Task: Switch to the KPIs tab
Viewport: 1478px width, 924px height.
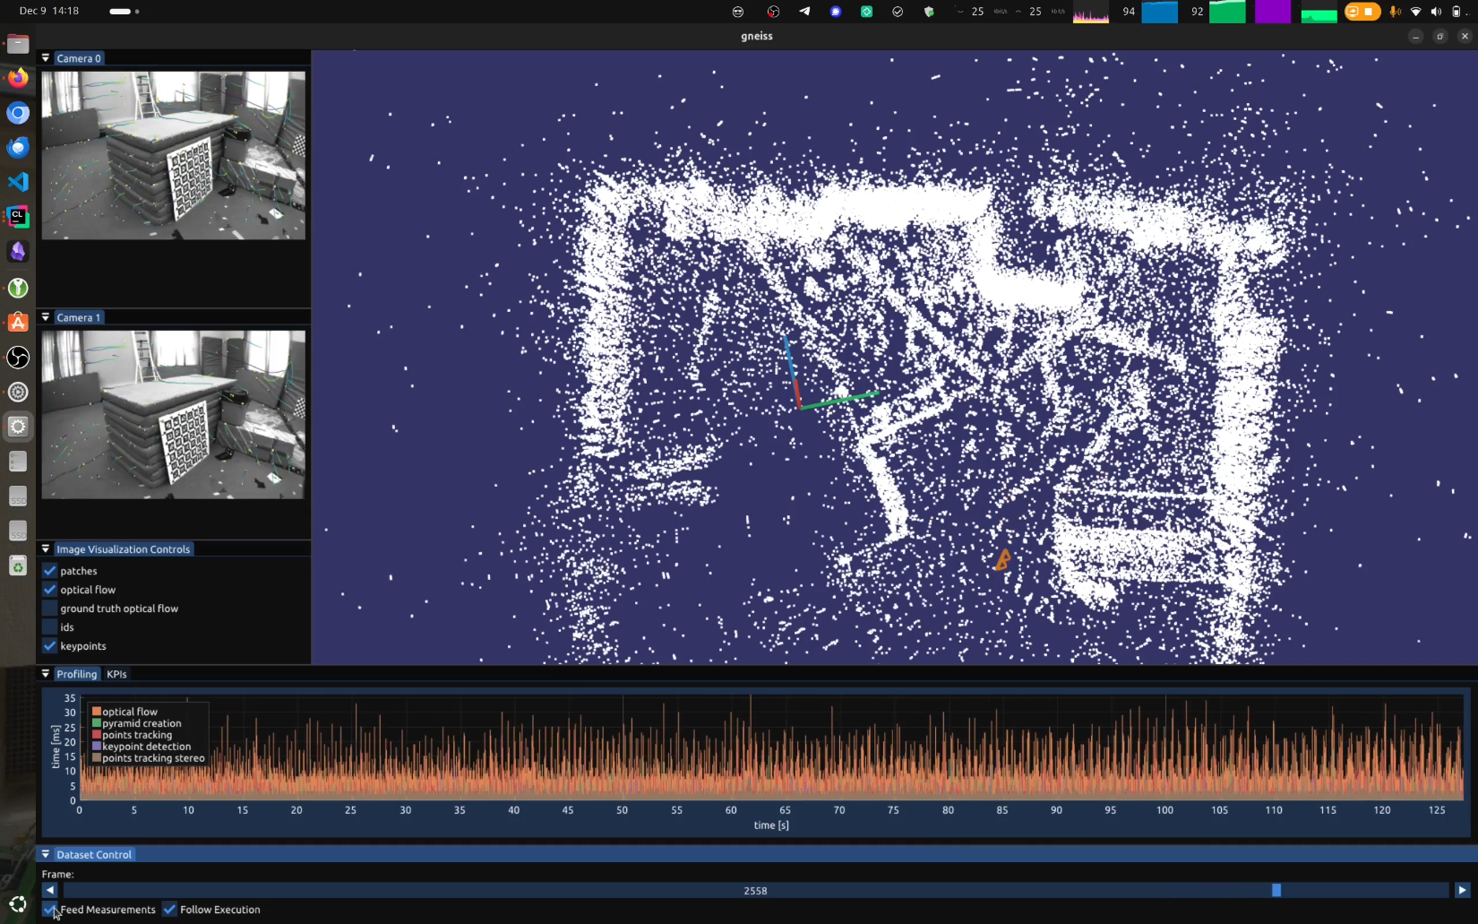Action: click(116, 674)
